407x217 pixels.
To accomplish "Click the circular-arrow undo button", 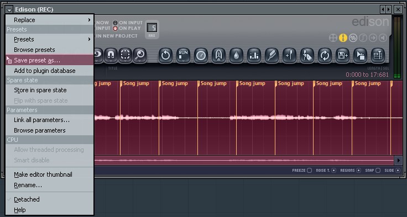I will 165,55.
